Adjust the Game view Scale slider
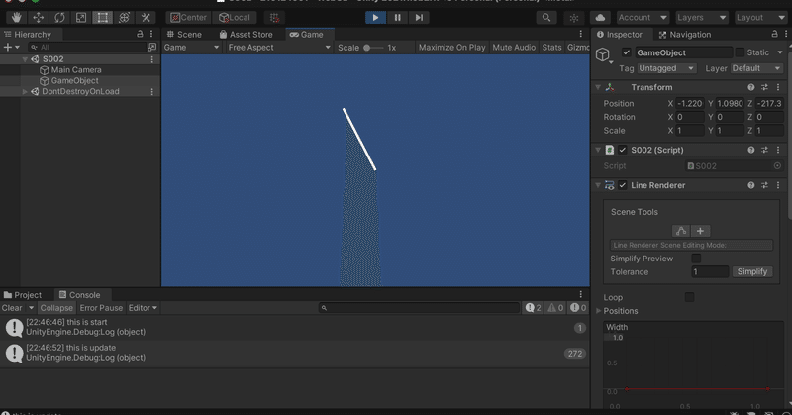This screenshot has height=415, width=792. coord(373,48)
